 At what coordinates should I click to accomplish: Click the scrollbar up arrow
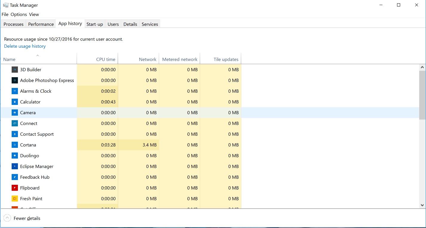pyautogui.click(x=422, y=68)
